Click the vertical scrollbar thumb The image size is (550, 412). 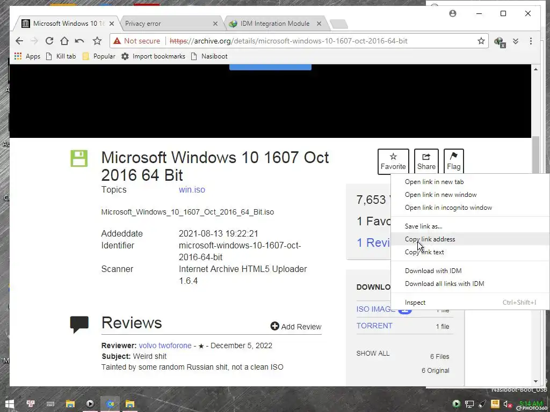click(535, 154)
